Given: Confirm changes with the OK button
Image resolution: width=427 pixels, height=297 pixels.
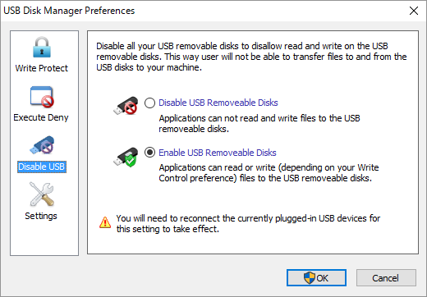Looking at the screenshot, I should coord(316,278).
